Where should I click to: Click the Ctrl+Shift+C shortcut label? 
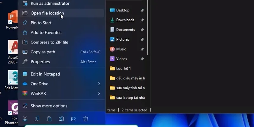(90, 52)
